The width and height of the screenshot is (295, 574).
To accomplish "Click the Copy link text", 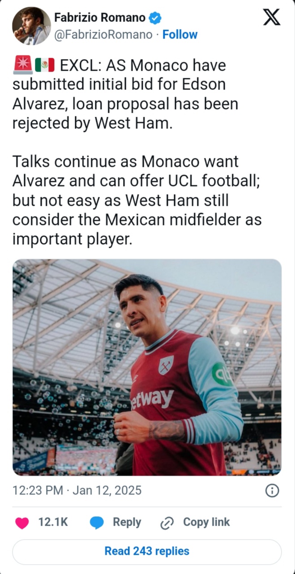I will (206, 522).
